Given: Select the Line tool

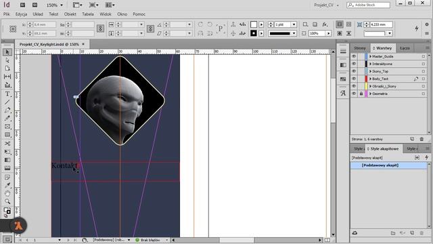Looking at the screenshot, I should click(x=7, y=102).
